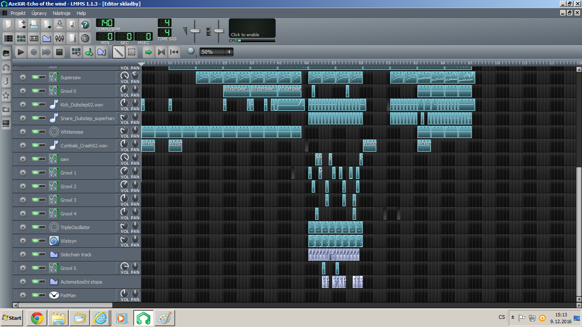Enable oscilloscope via Click to enable
582x327 pixels.
(252, 29)
